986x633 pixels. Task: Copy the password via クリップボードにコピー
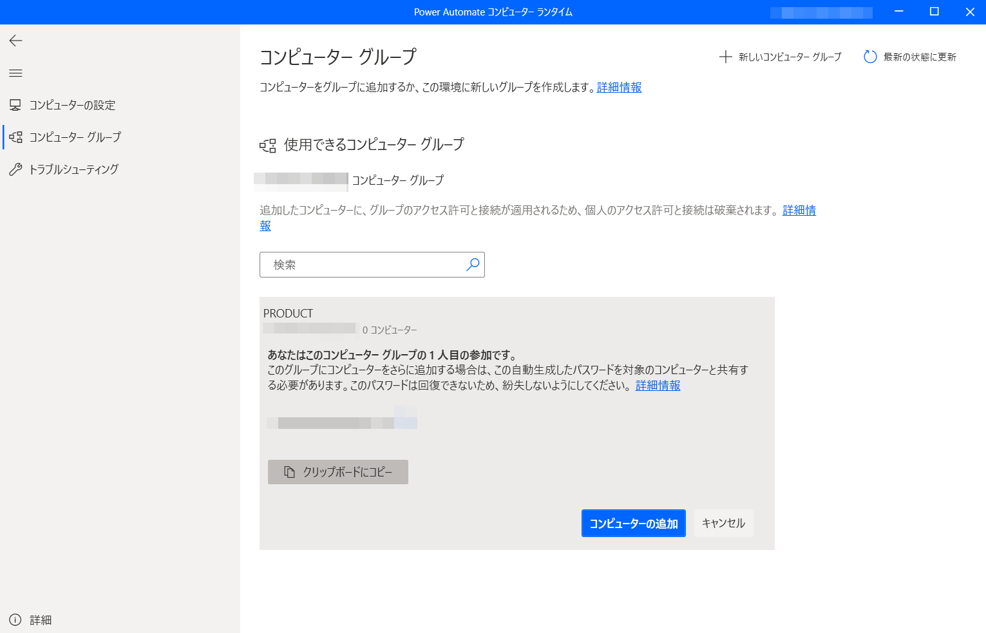click(337, 471)
